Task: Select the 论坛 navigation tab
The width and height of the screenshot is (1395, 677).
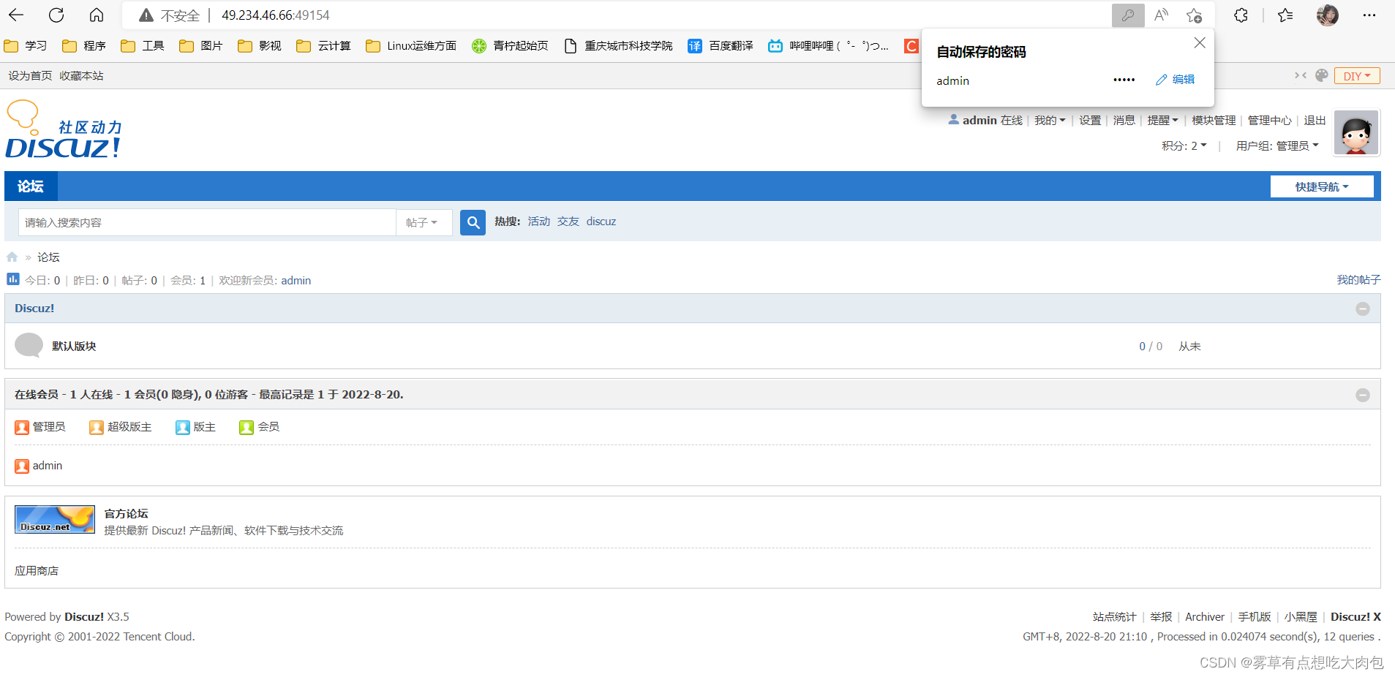Action: coord(31,186)
